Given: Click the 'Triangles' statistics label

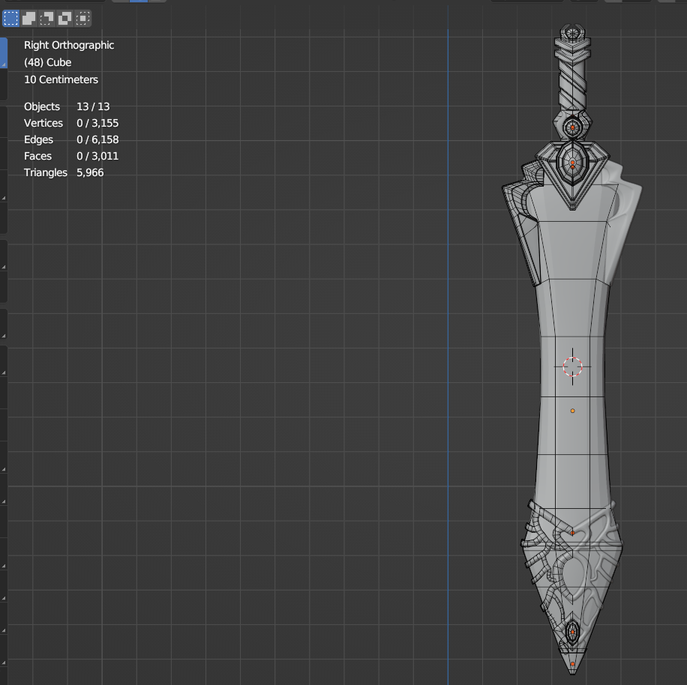Looking at the screenshot, I should (46, 173).
